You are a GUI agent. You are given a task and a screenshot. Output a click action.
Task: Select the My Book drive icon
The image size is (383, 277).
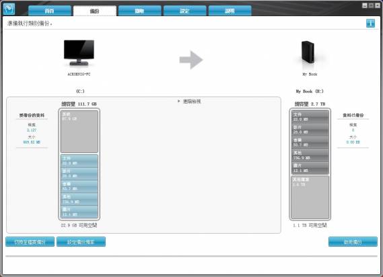point(308,53)
